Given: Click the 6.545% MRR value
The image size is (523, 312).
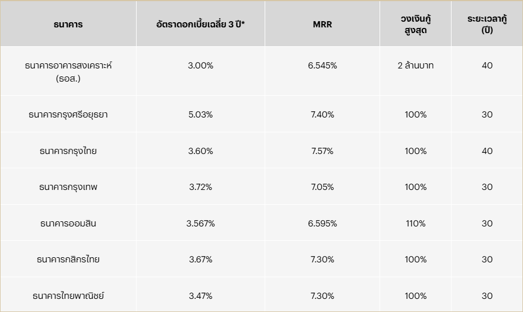Looking at the screenshot, I should pyautogui.click(x=322, y=66).
